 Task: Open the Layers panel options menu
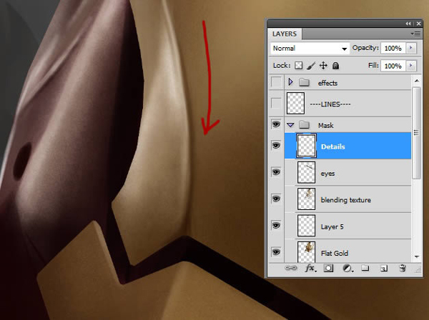[x=415, y=34]
